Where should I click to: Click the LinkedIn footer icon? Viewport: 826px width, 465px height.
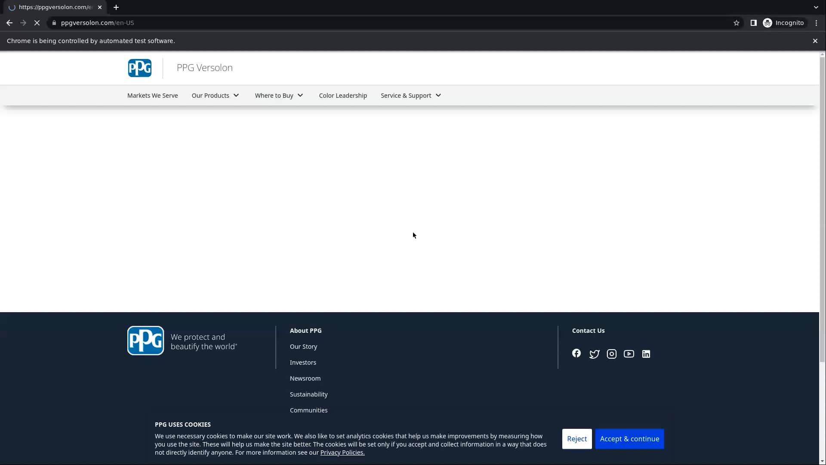(646, 354)
